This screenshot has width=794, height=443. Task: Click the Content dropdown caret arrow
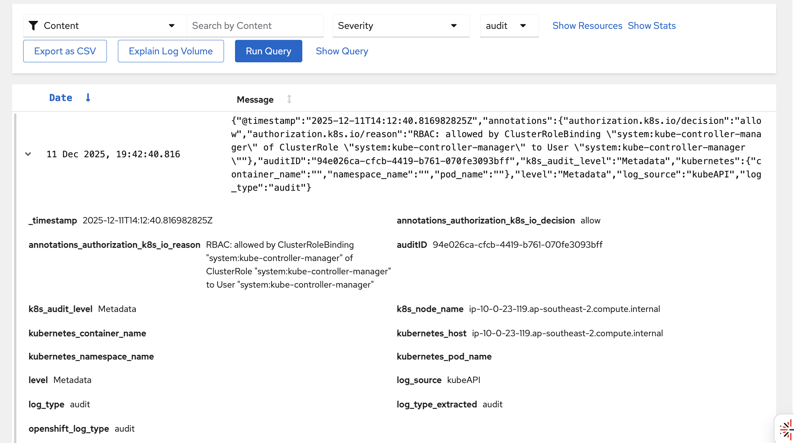tap(172, 25)
